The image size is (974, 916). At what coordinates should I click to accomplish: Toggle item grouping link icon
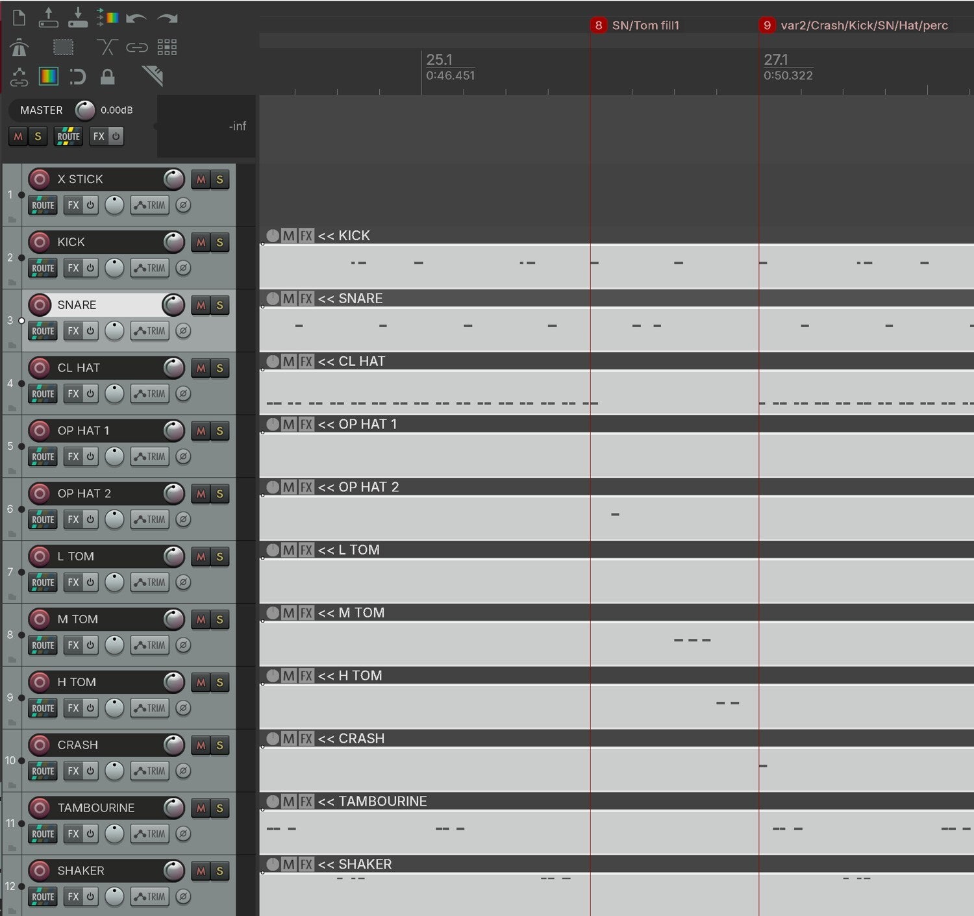click(137, 47)
